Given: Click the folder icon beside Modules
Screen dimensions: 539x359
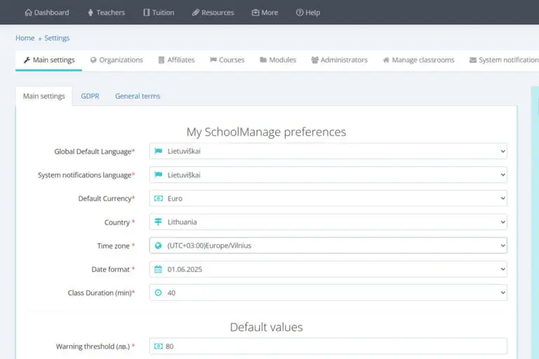Looking at the screenshot, I should tap(263, 60).
